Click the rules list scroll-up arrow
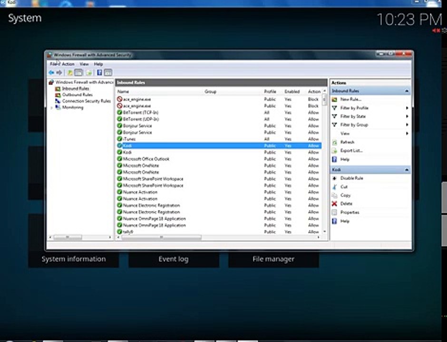Screen dimensions: 447x342 click(324, 91)
